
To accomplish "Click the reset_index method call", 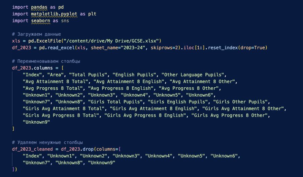I will (223, 48).
